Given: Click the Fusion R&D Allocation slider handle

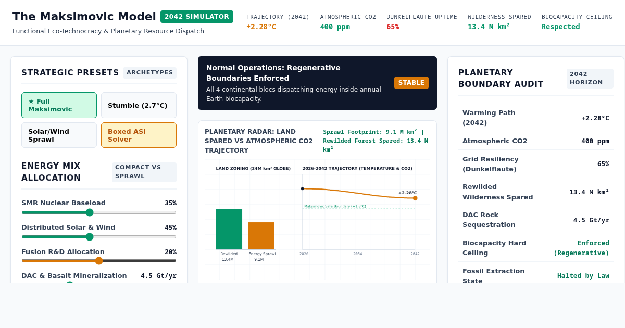Looking at the screenshot, I should click(99, 261).
